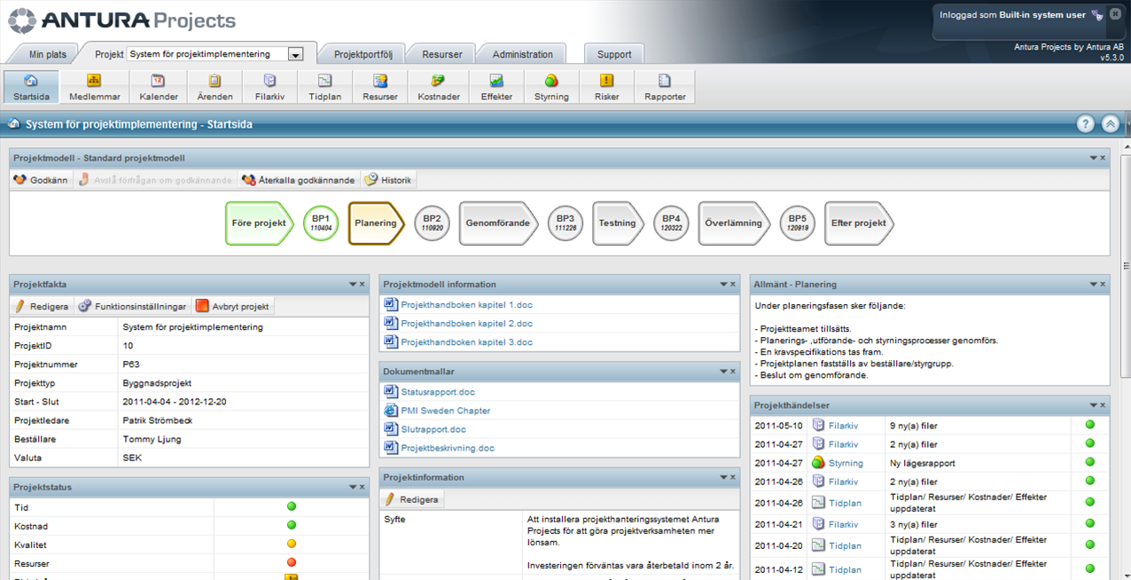The height and width of the screenshot is (580, 1131).
Task: Open the Startsida toolbar icon
Action: click(x=31, y=87)
